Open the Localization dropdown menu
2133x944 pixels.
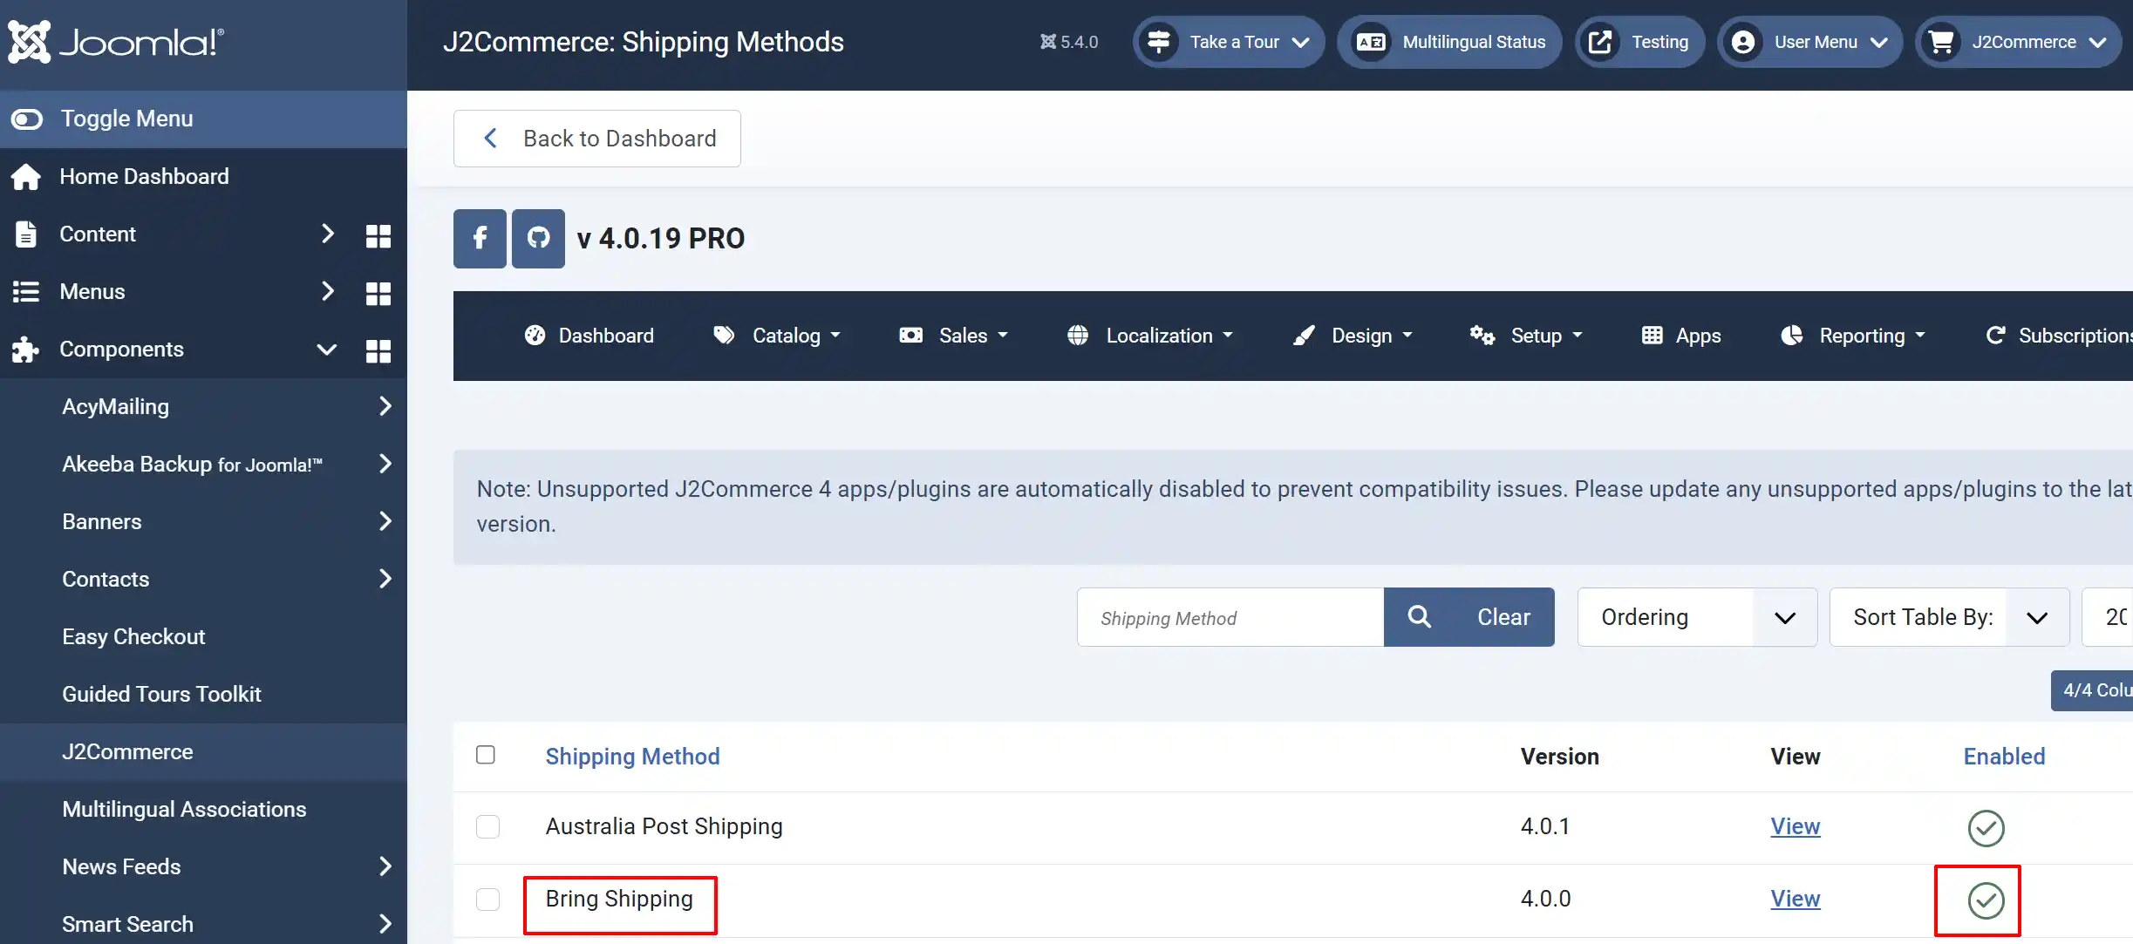(x=1150, y=336)
